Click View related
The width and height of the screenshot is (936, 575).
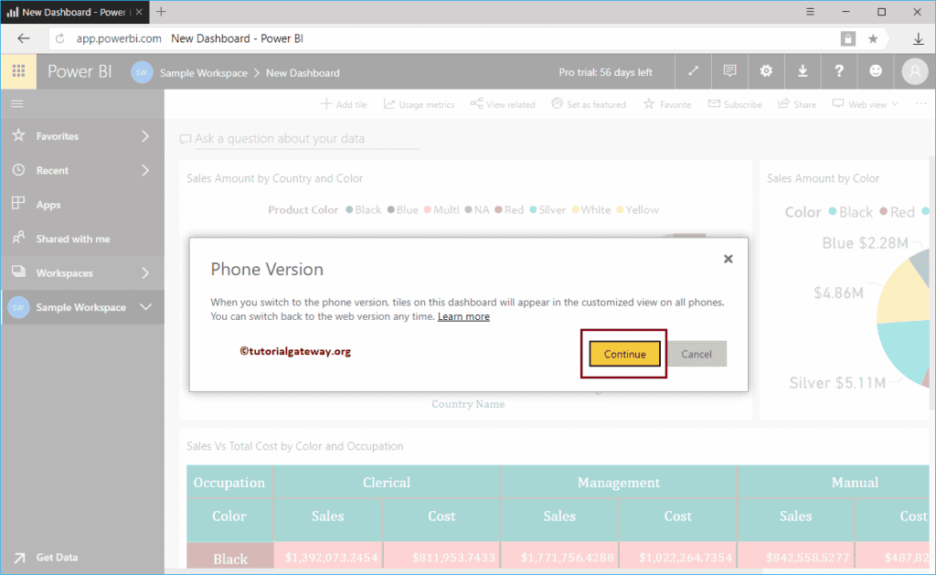point(503,104)
